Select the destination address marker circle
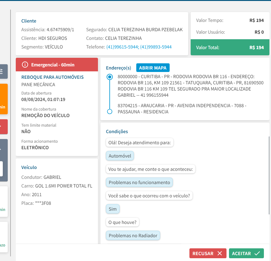Screen dimensions: 271x261 click(x=109, y=112)
